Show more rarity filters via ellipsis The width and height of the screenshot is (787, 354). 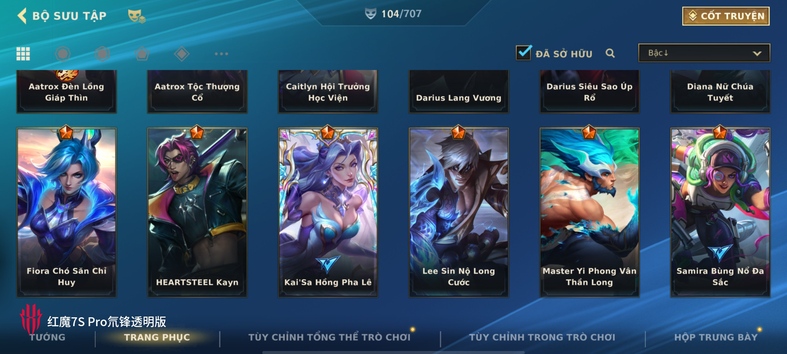pyautogui.click(x=221, y=54)
